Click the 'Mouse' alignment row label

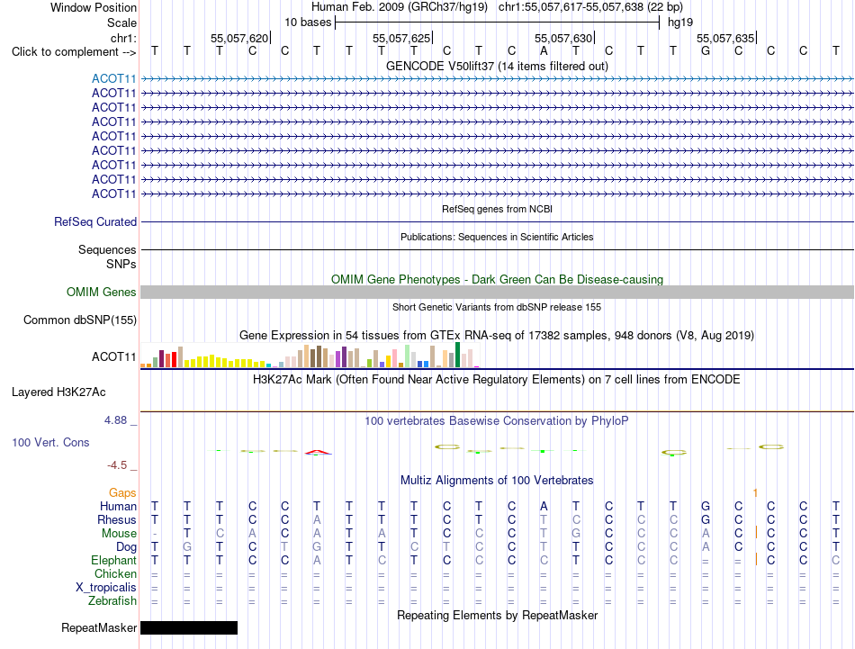(119, 534)
